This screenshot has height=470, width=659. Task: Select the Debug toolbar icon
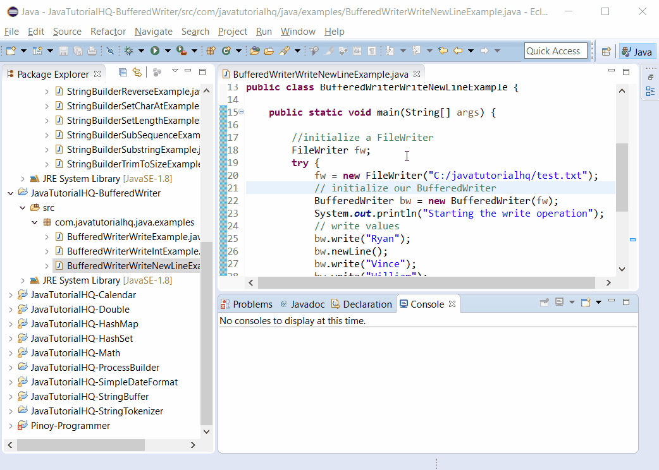pos(130,51)
